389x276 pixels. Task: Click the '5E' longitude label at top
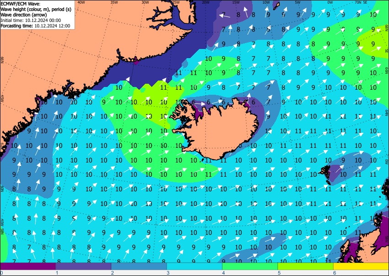pyautogui.click(x=365, y=2)
